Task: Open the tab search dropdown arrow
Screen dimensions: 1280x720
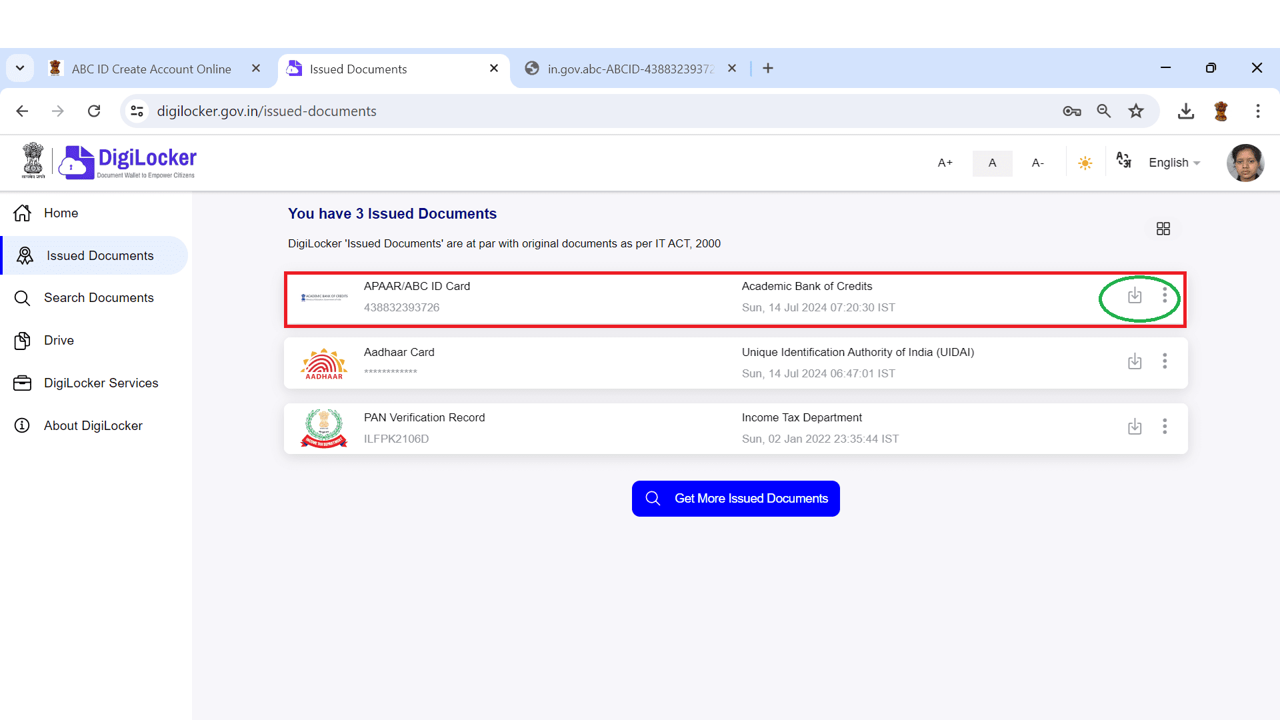Action: click(20, 68)
